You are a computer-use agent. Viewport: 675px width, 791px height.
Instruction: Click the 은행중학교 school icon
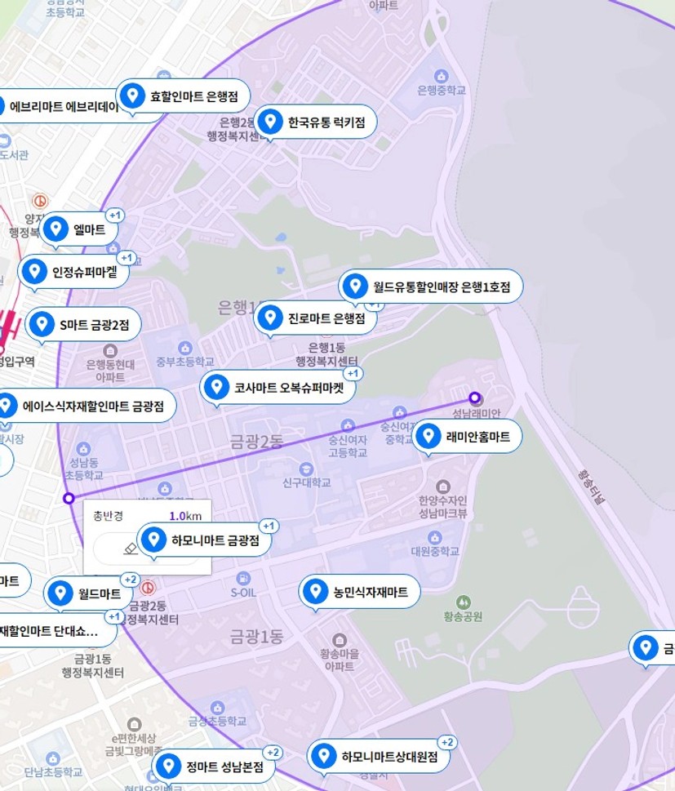coord(442,76)
